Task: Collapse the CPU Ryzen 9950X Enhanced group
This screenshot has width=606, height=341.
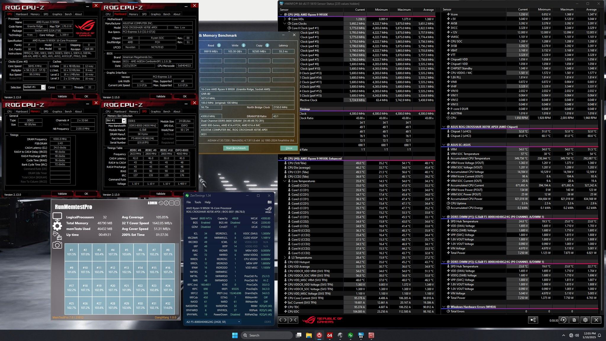Action: pyautogui.click(x=281, y=159)
